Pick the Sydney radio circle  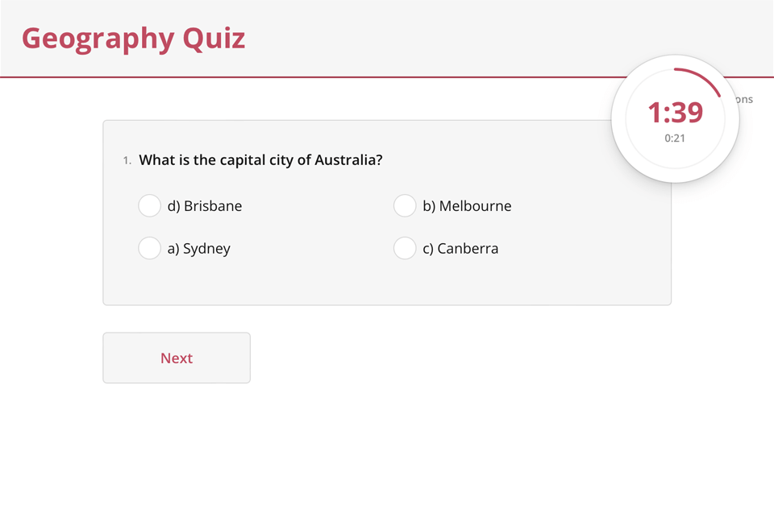click(x=149, y=248)
